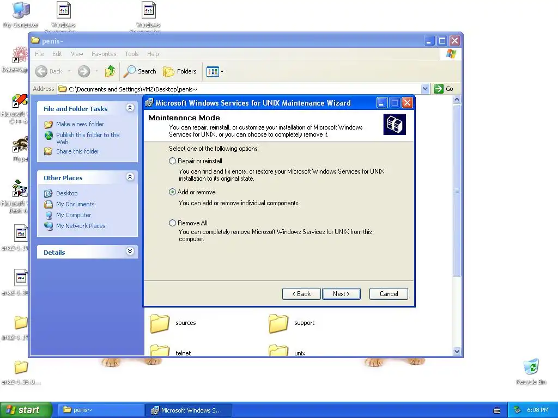Click the Windows flag logo in Explorer
This screenshot has width=558, height=418.
pyautogui.click(x=451, y=54)
